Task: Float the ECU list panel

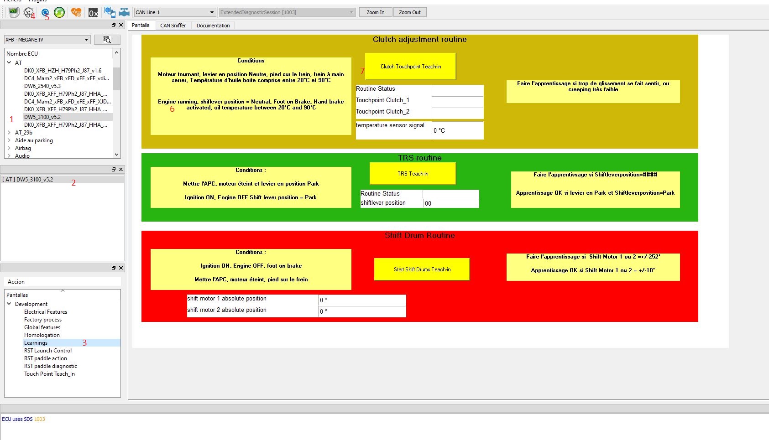Action: point(114,25)
